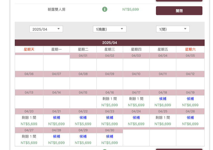Image resolution: width=213 pixels, height=150 pixels.
Task: Join the 候補 waitlist on 04/21
Action: tap(57, 118)
